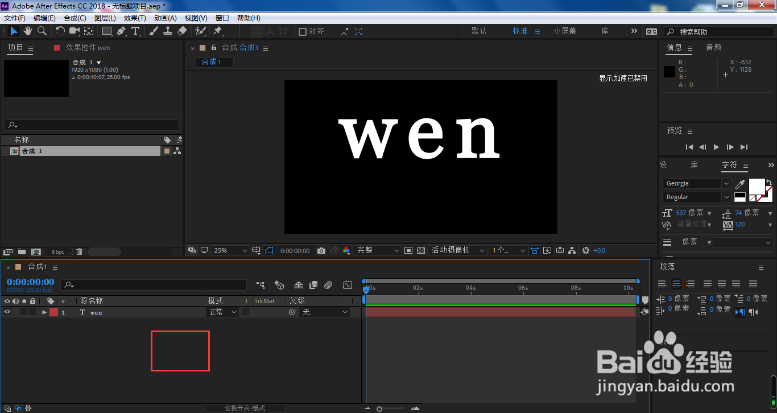Select the Unified Camera tool
Viewport: 777px width, 413px height.
pos(75,31)
